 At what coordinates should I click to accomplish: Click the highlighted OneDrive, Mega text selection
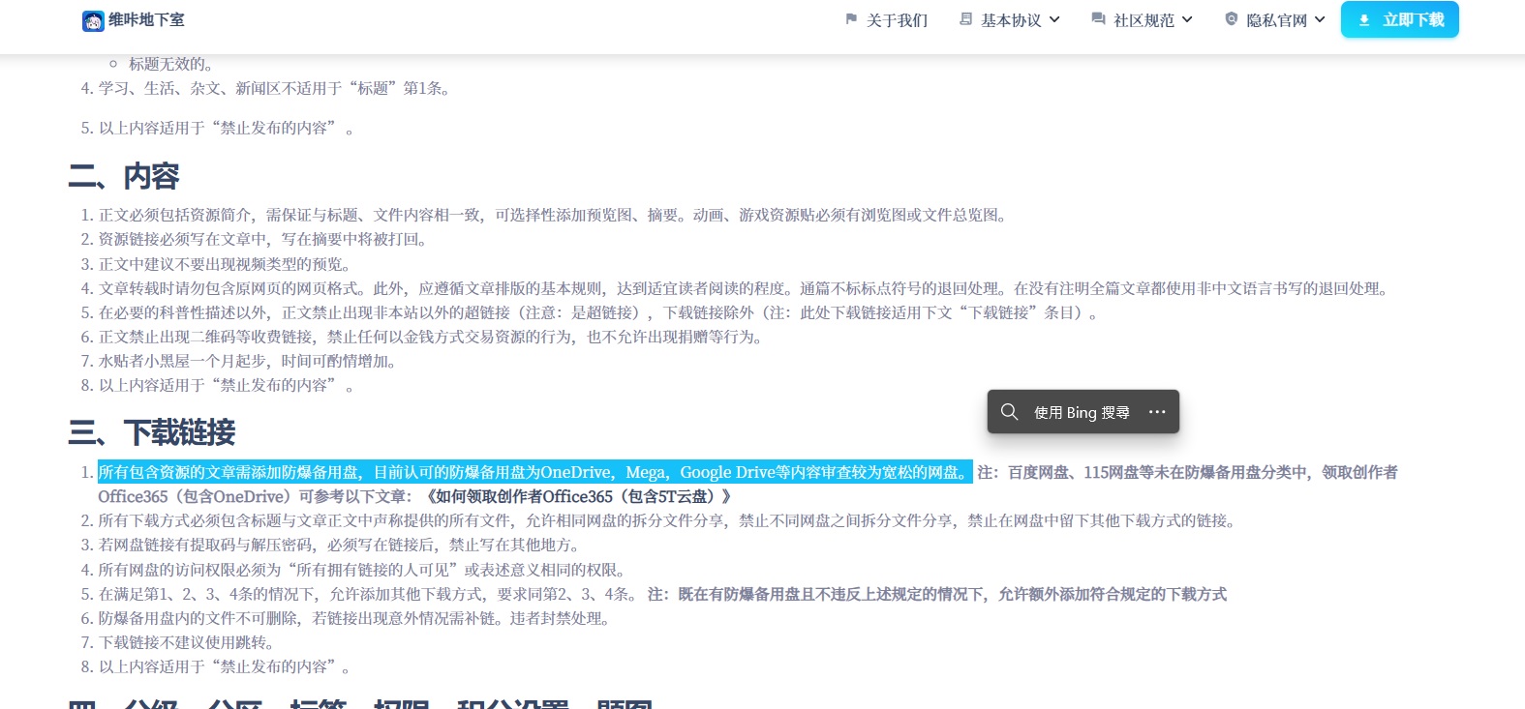point(534,472)
